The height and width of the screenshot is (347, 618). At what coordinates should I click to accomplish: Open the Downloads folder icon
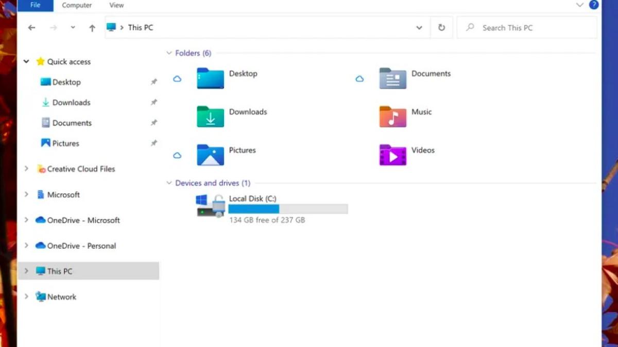coord(210,117)
